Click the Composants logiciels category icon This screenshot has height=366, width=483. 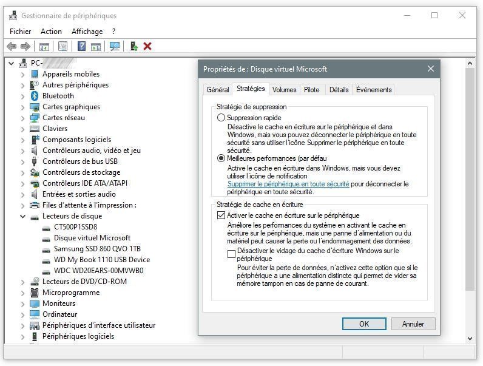[35, 140]
